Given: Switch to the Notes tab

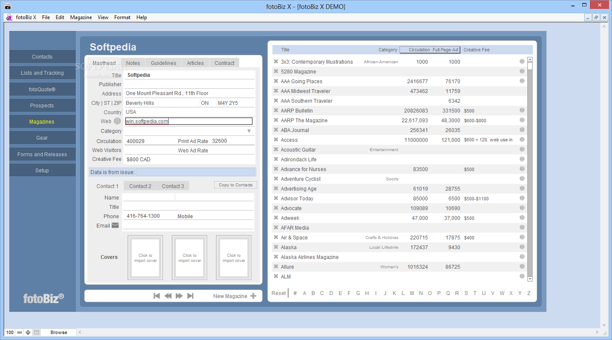Looking at the screenshot, I should point(133,63).
